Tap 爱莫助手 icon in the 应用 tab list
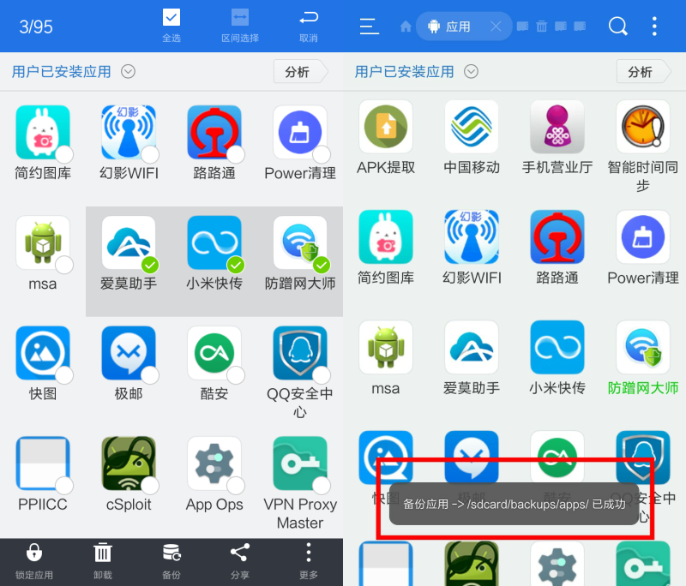Image resolution: width=686 pixels, height=586 pixels. [471, 348]
